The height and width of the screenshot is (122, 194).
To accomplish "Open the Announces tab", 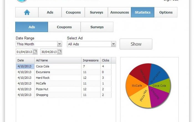I will [x=119, y=12].
